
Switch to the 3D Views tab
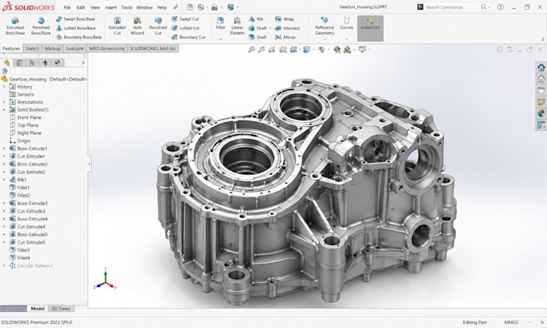click(61, 309)
